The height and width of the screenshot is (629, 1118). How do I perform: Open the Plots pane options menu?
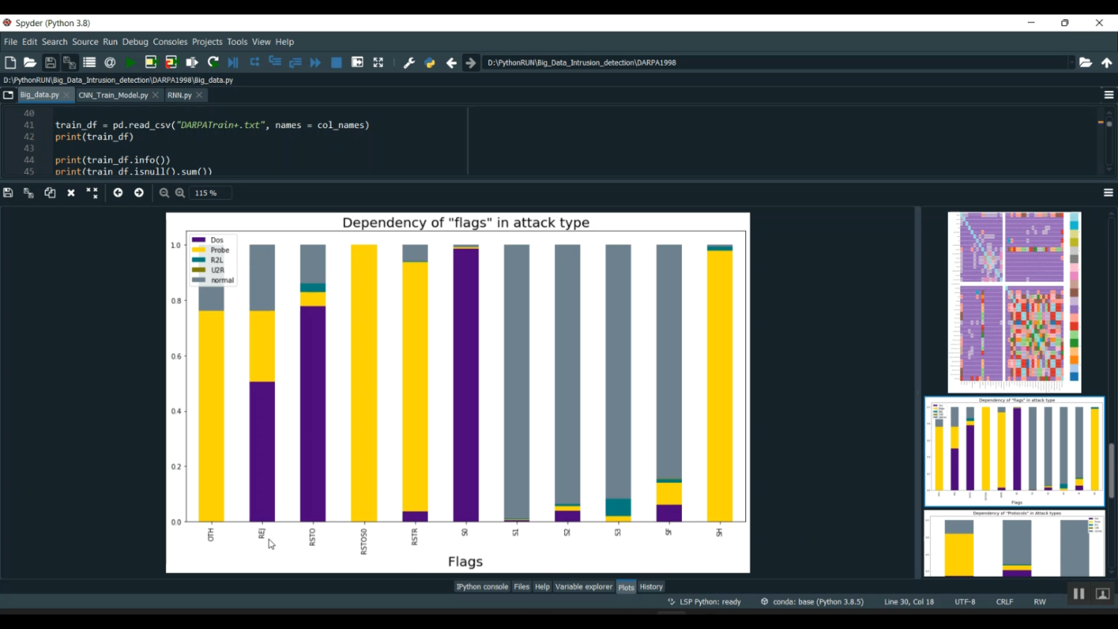click(1108, 193)
